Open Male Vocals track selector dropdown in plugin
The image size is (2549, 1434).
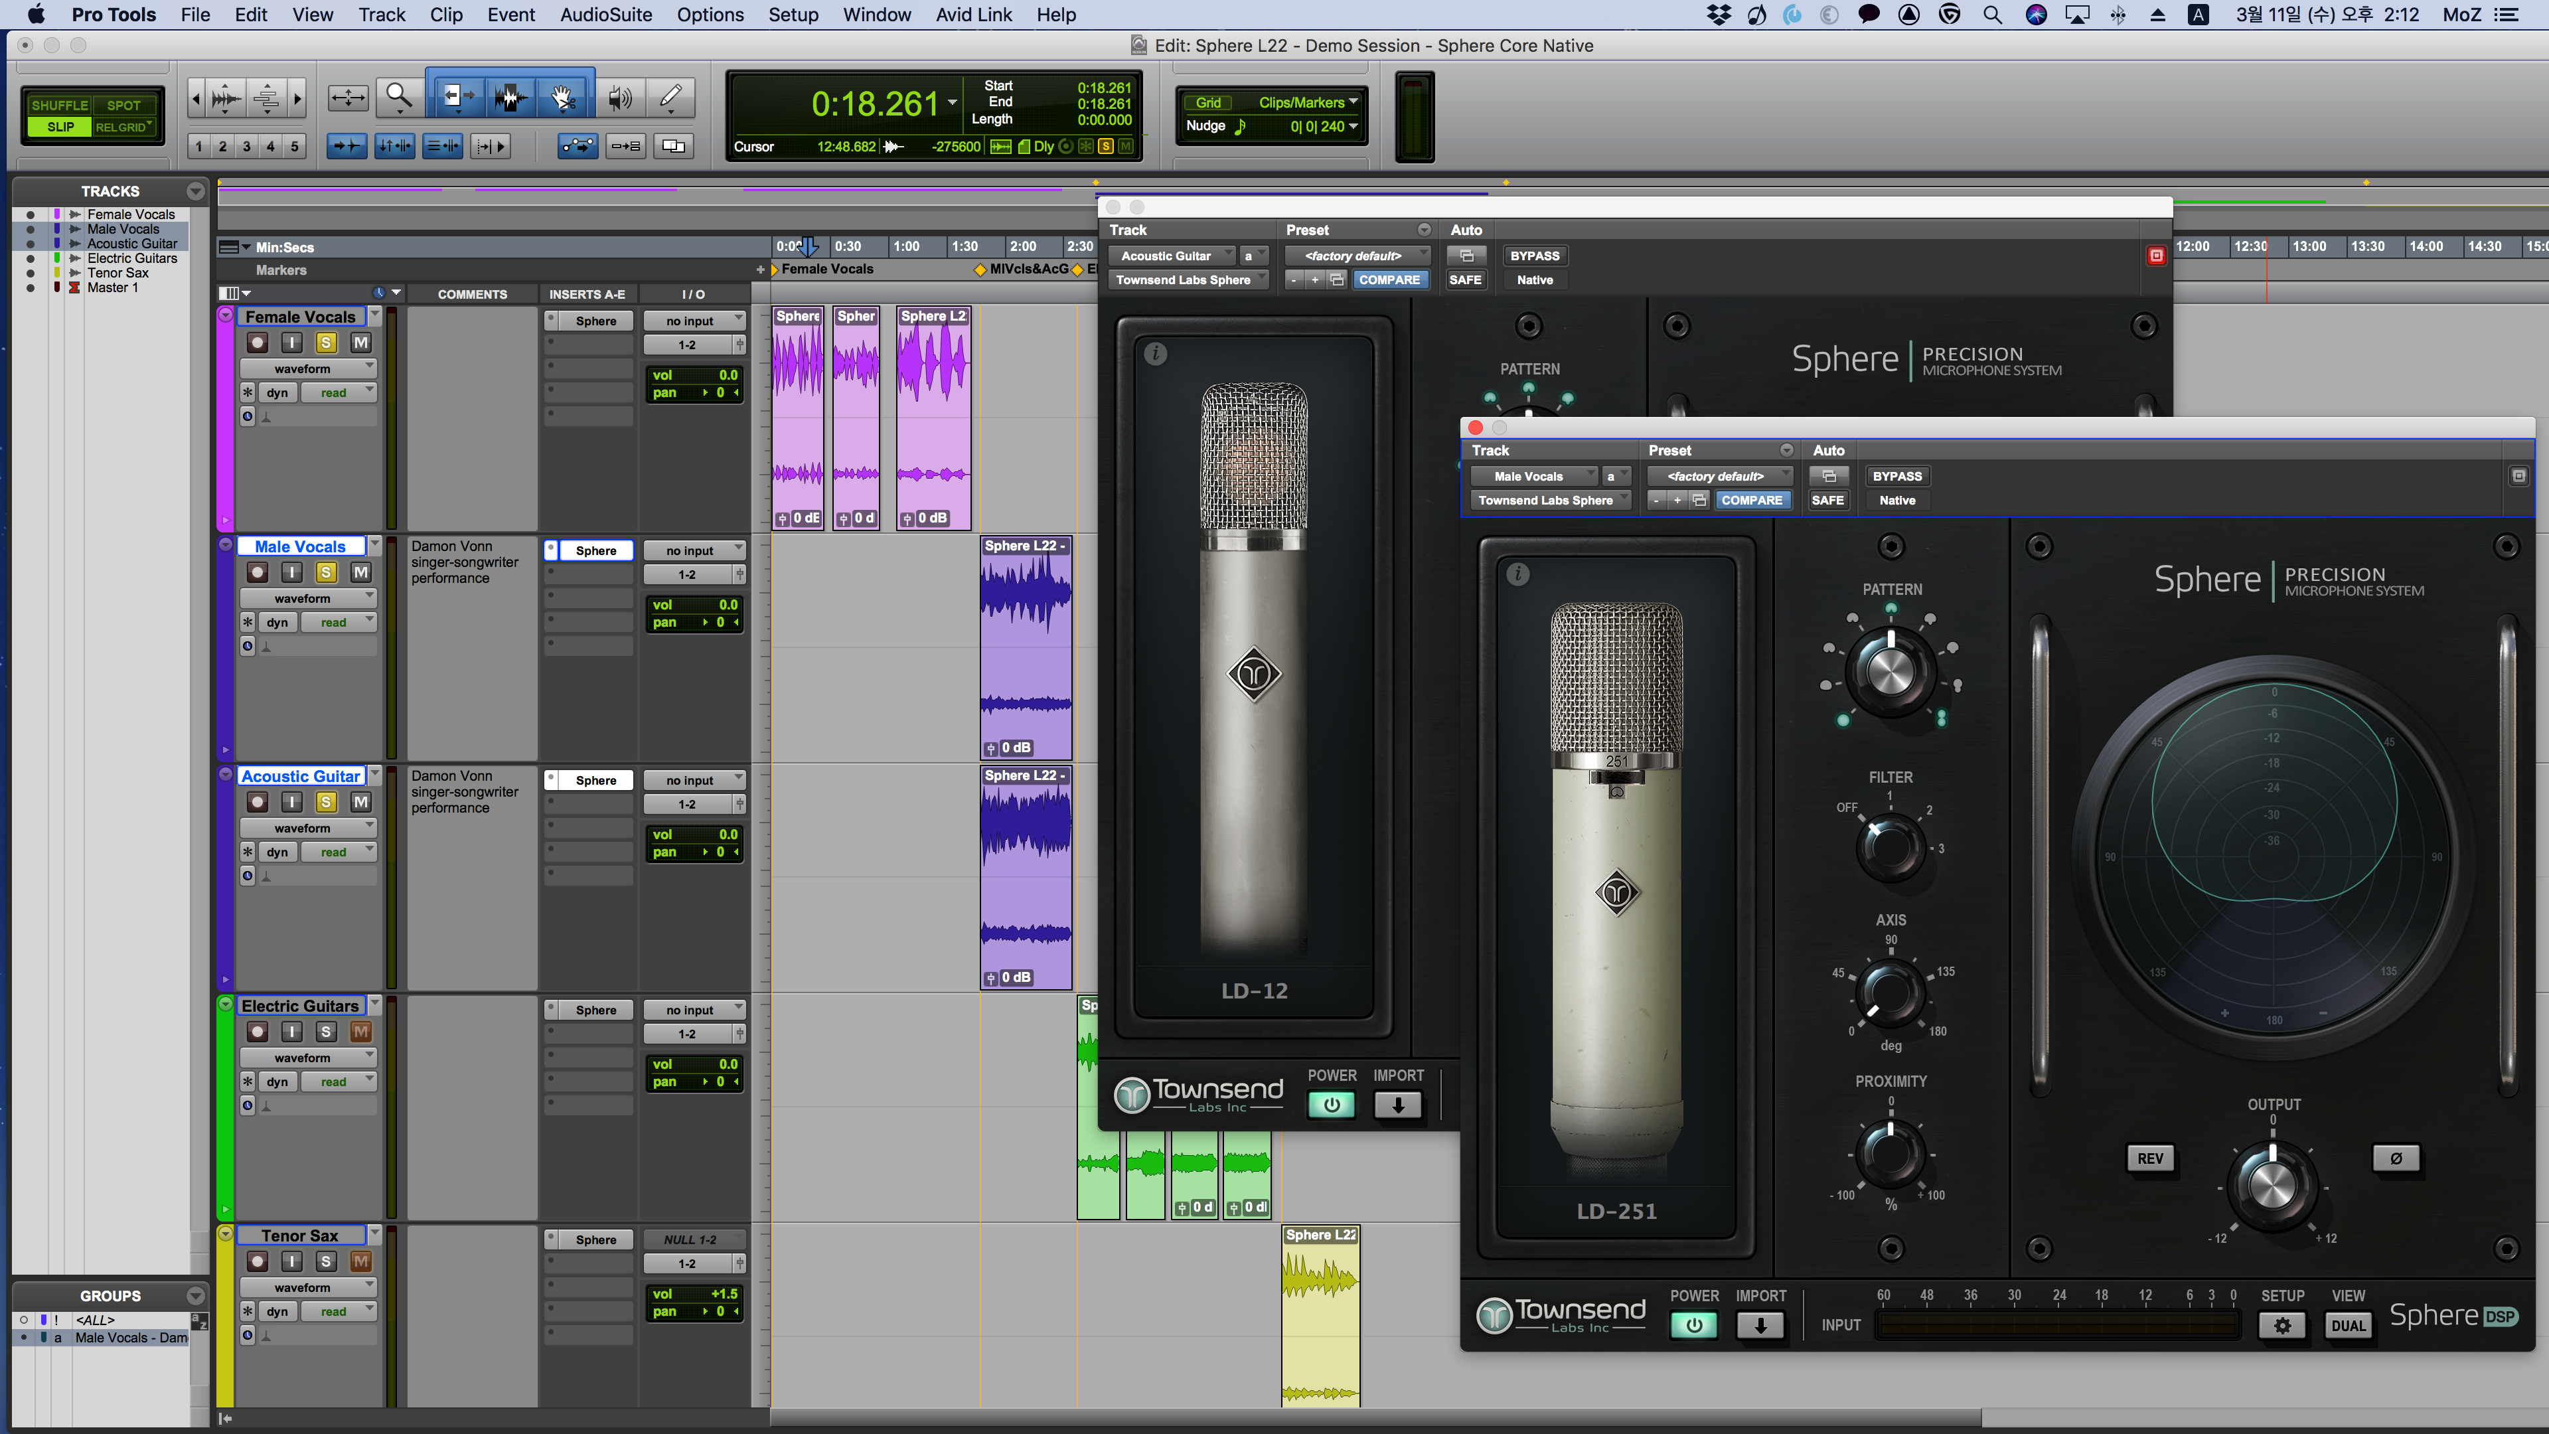(1534, 476)
